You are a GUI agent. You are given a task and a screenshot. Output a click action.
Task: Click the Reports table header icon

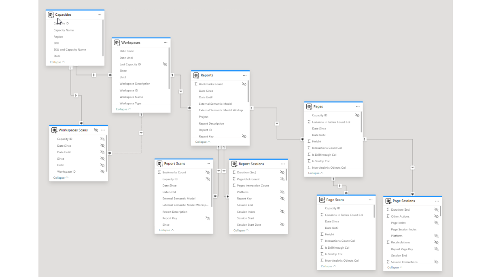(196, 75)
